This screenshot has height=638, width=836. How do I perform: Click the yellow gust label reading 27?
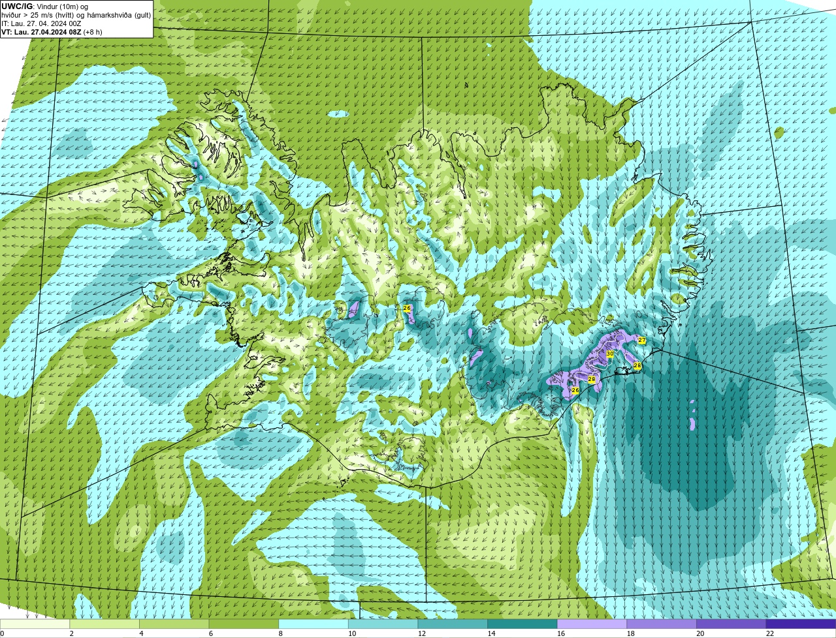click(642, 341)
